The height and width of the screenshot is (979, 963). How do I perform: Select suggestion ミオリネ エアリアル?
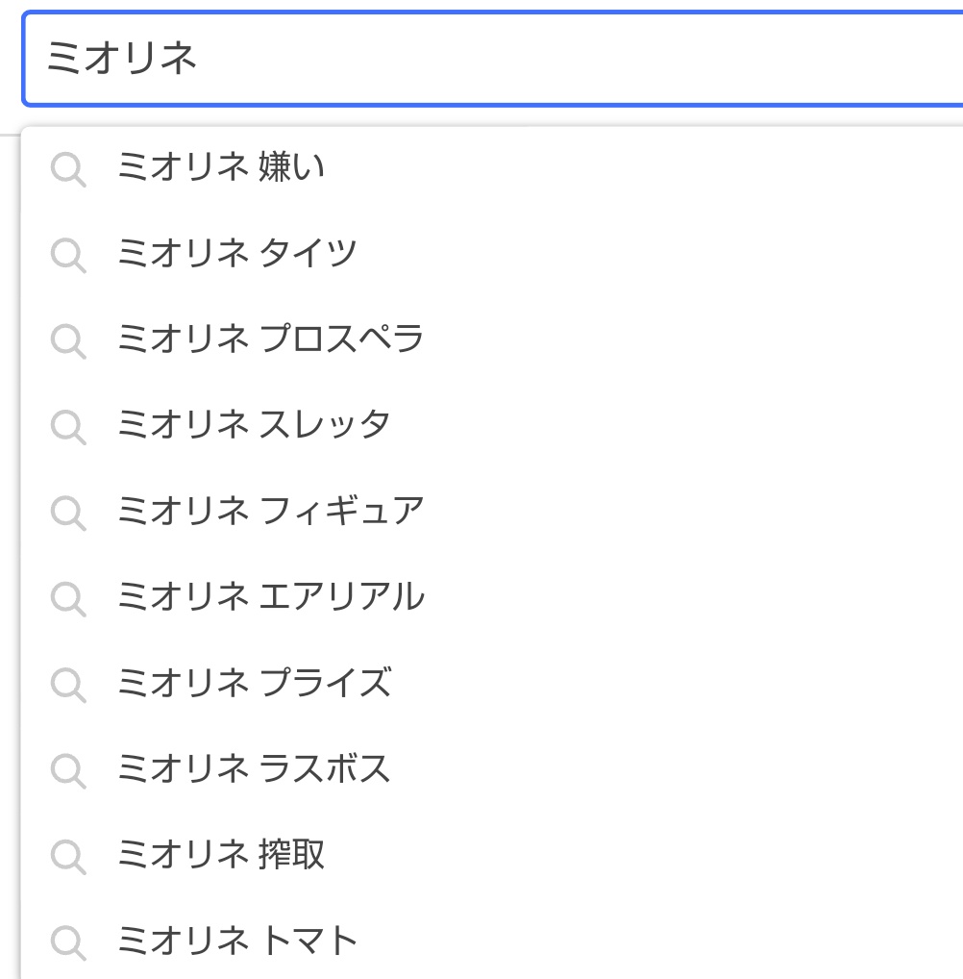[x=493, y=597]
